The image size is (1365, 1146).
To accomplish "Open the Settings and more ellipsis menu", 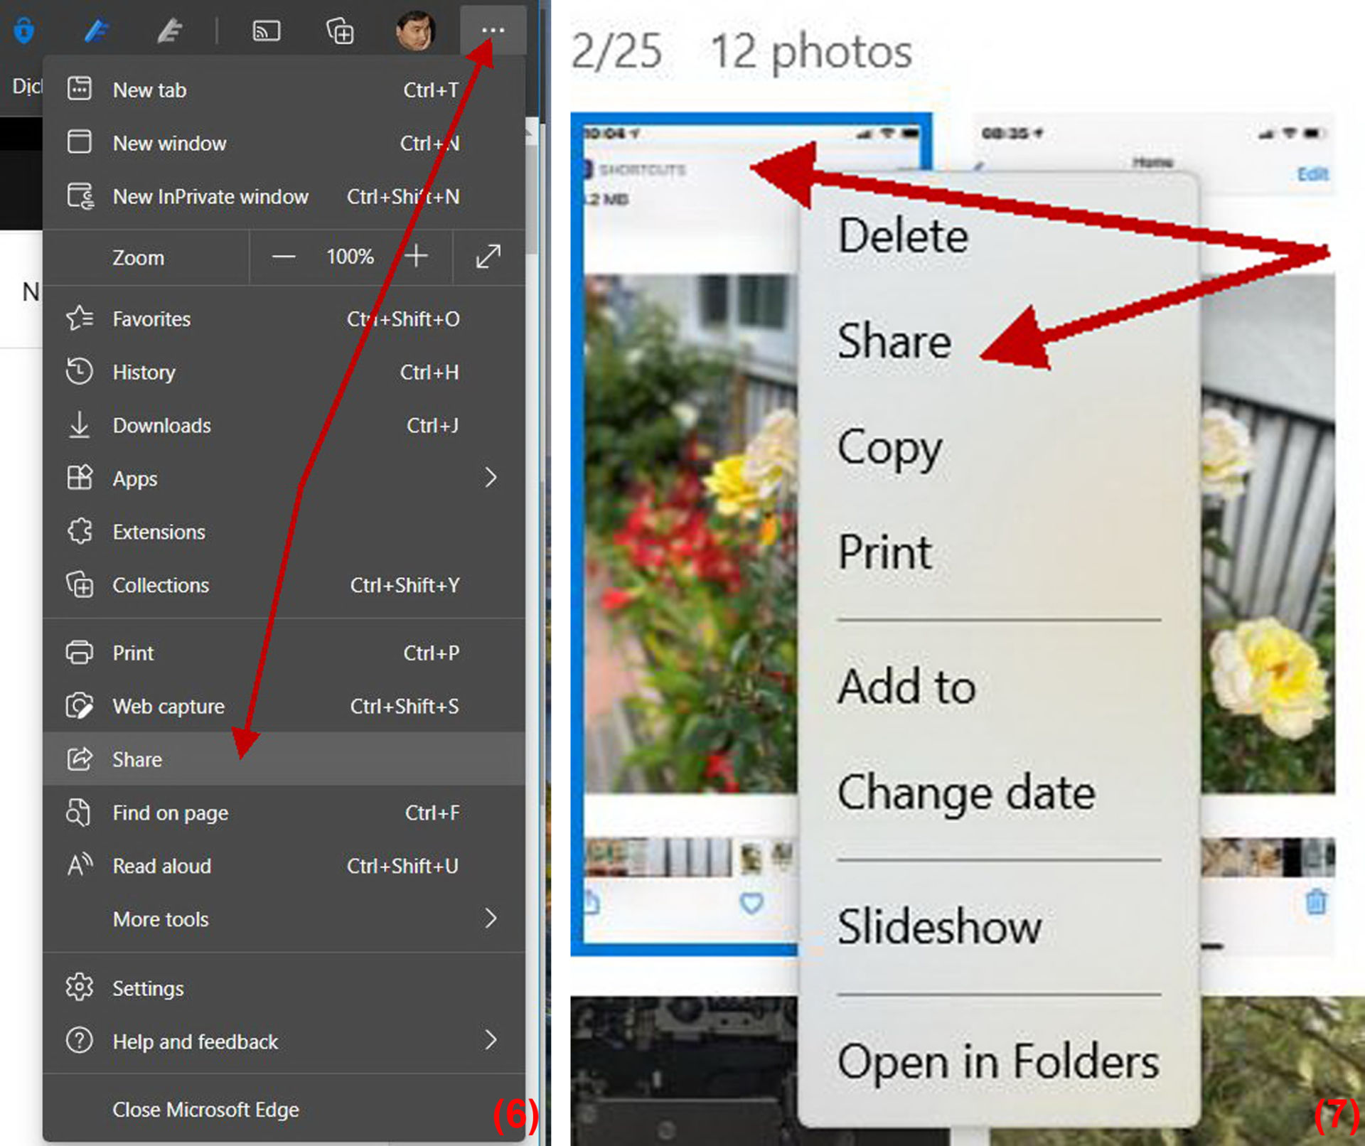I will click(493, 30).
